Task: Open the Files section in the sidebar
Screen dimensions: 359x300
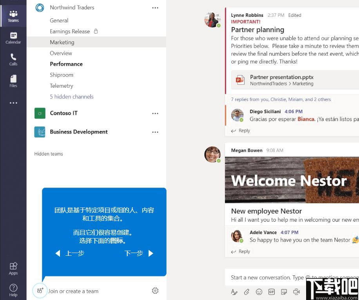Action: (x=13, y=81)
